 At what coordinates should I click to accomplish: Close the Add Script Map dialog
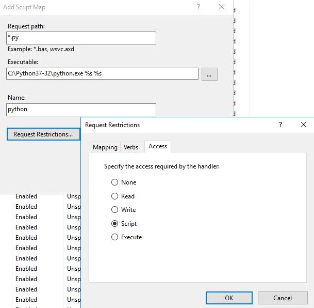pos(222,7)
